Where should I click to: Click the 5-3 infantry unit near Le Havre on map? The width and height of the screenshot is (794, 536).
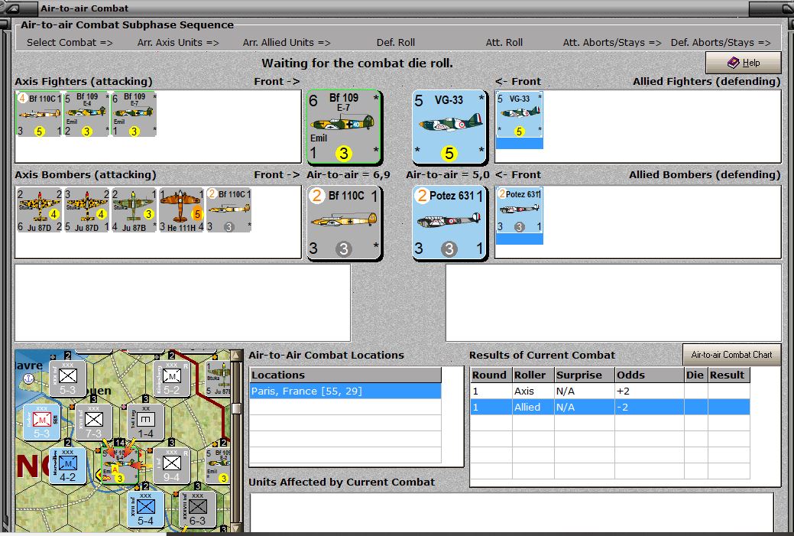[67, 378]
